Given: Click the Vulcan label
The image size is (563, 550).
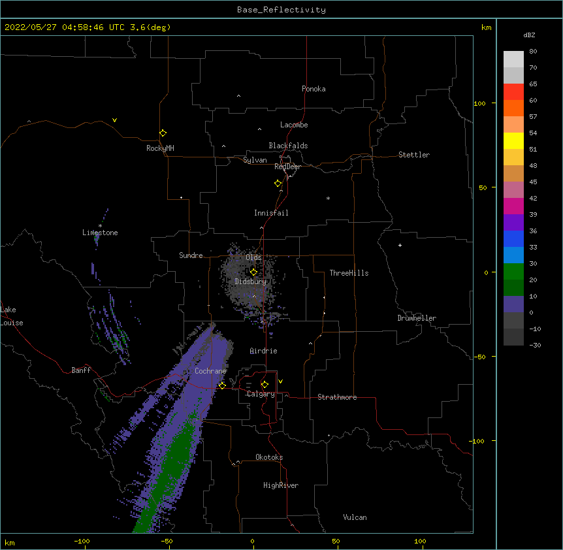Looking at the screenshot, I should 355,517.
